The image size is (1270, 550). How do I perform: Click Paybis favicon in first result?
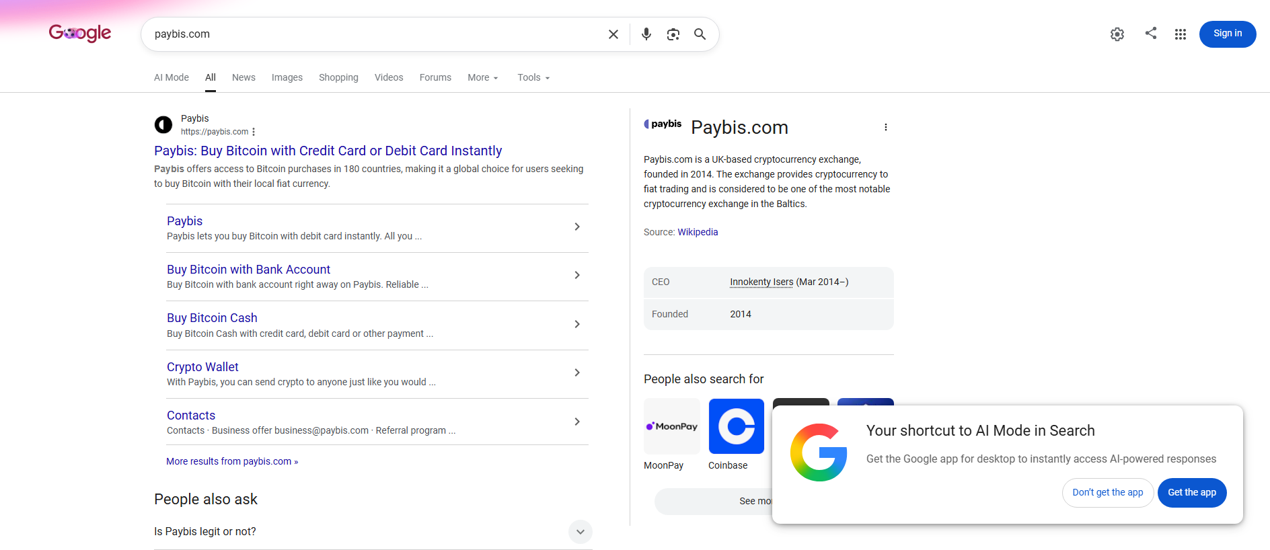pyautogui.click(x=163, y=125)
